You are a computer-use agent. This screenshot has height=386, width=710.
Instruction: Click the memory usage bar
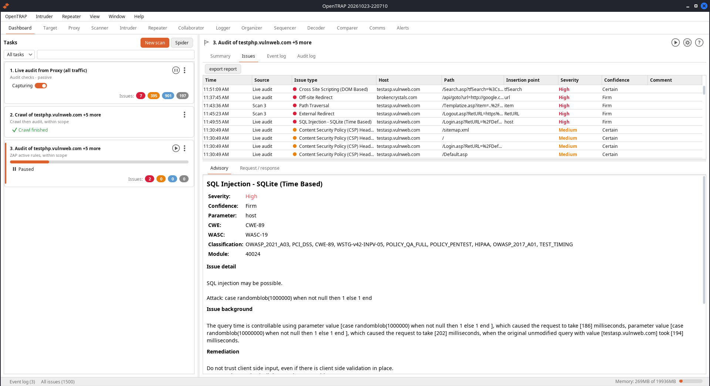point(691,381)
